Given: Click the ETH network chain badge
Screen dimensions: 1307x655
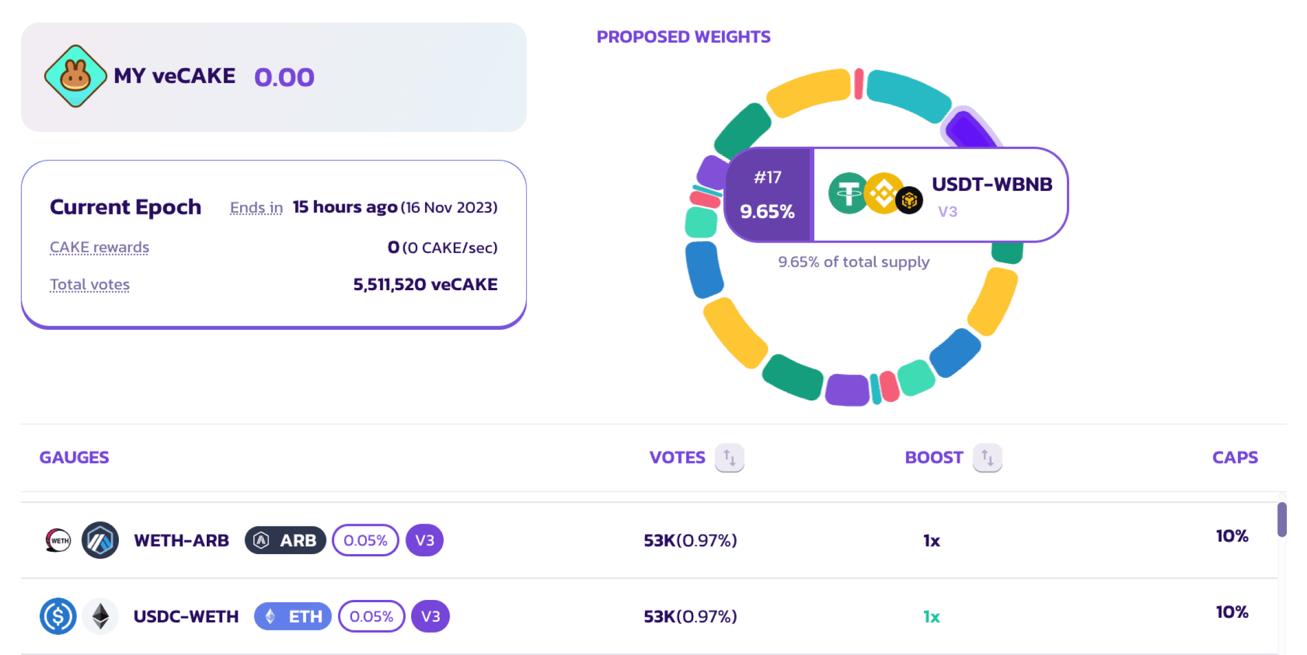Looking at the screenshot, I should (293, 616).
